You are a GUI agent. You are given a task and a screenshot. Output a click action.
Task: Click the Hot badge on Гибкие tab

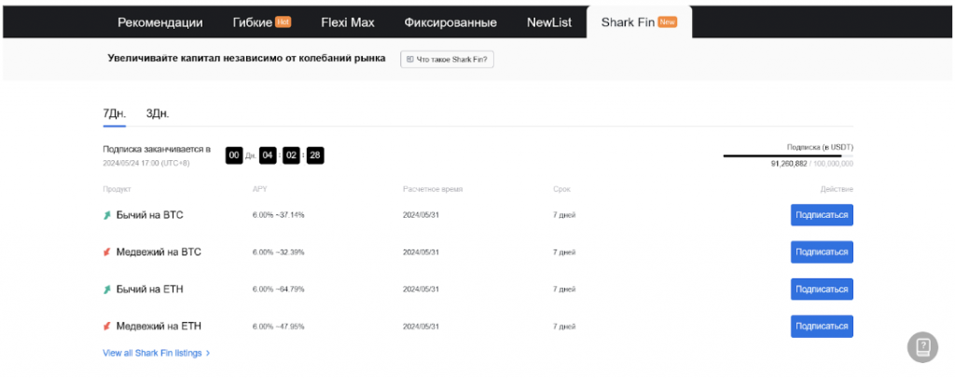(x=284, y=22)
